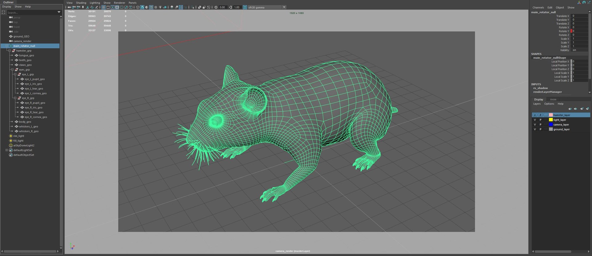This screenshot has width=592, height=256.
Task: Click the Gamma icon
Action: click(230, 7)
